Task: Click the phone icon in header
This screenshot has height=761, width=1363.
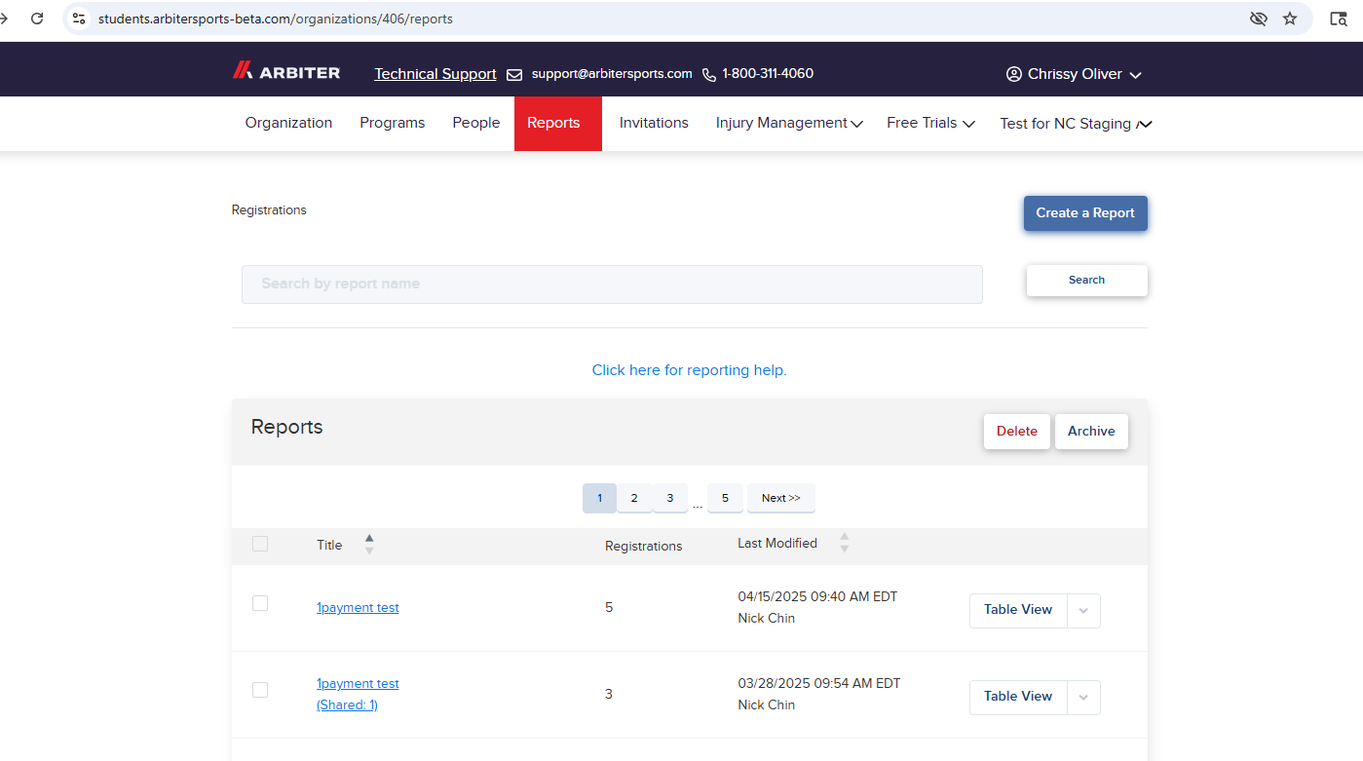Action: pyautogui.click(x=709, y=75)
